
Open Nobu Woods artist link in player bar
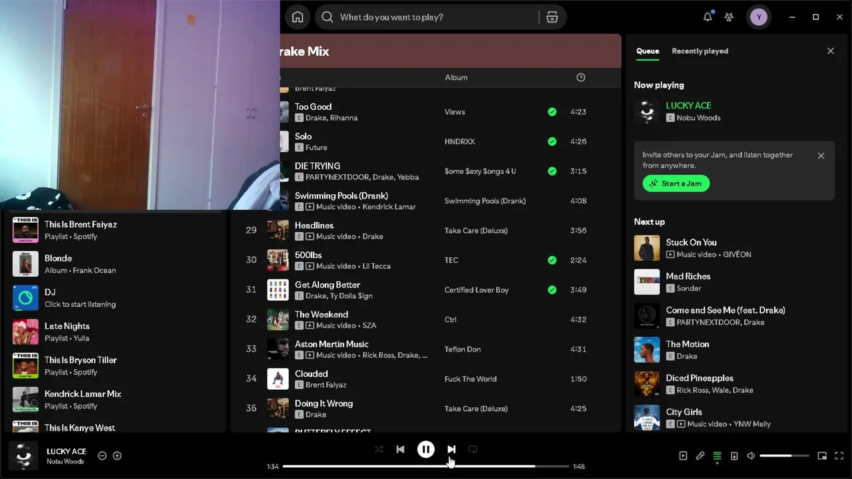(x=65, y=462)
